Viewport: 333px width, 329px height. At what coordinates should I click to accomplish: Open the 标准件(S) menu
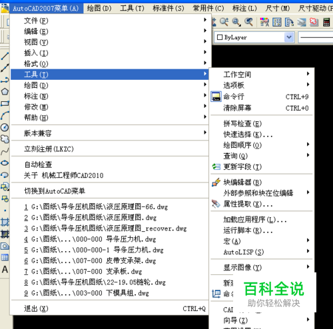pyautogui.click(x=168, y=9)
